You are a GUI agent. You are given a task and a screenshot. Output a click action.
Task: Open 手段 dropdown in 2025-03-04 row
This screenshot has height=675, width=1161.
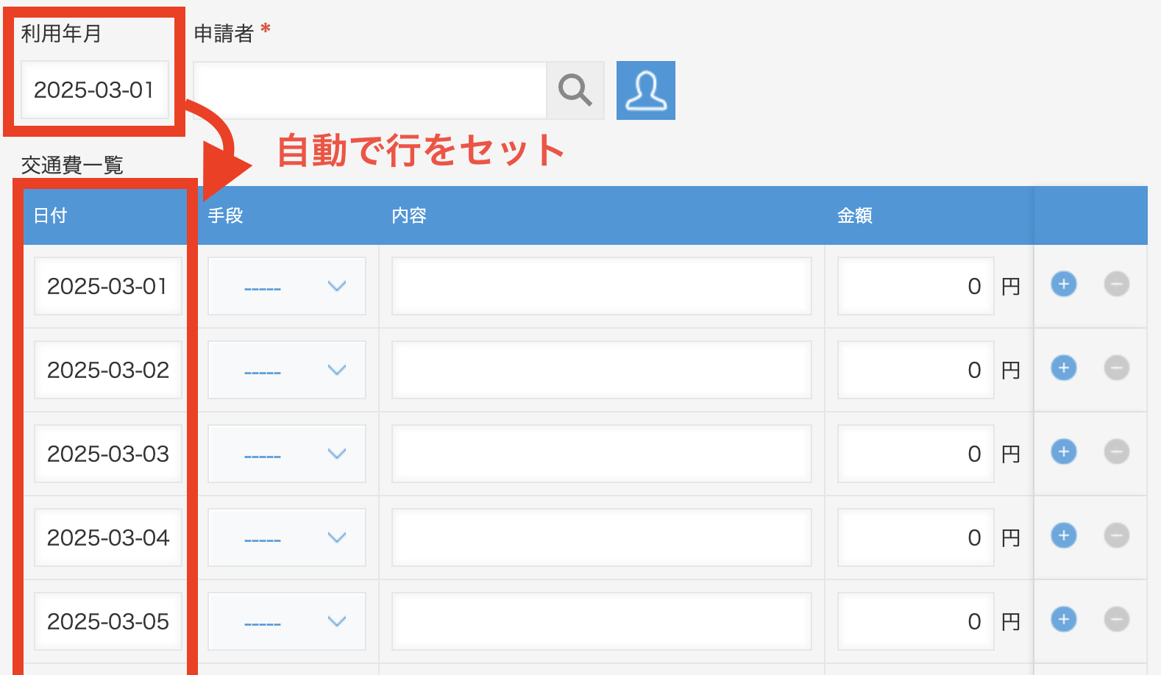[287, 537]
